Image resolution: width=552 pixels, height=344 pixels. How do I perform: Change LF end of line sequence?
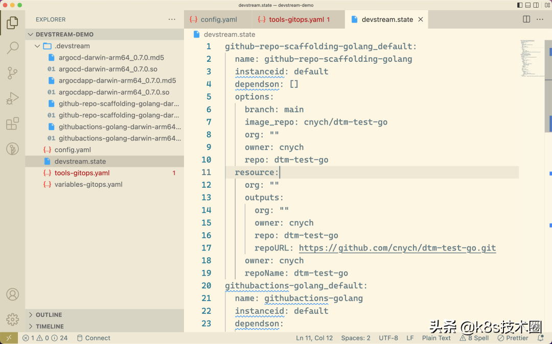410,338
